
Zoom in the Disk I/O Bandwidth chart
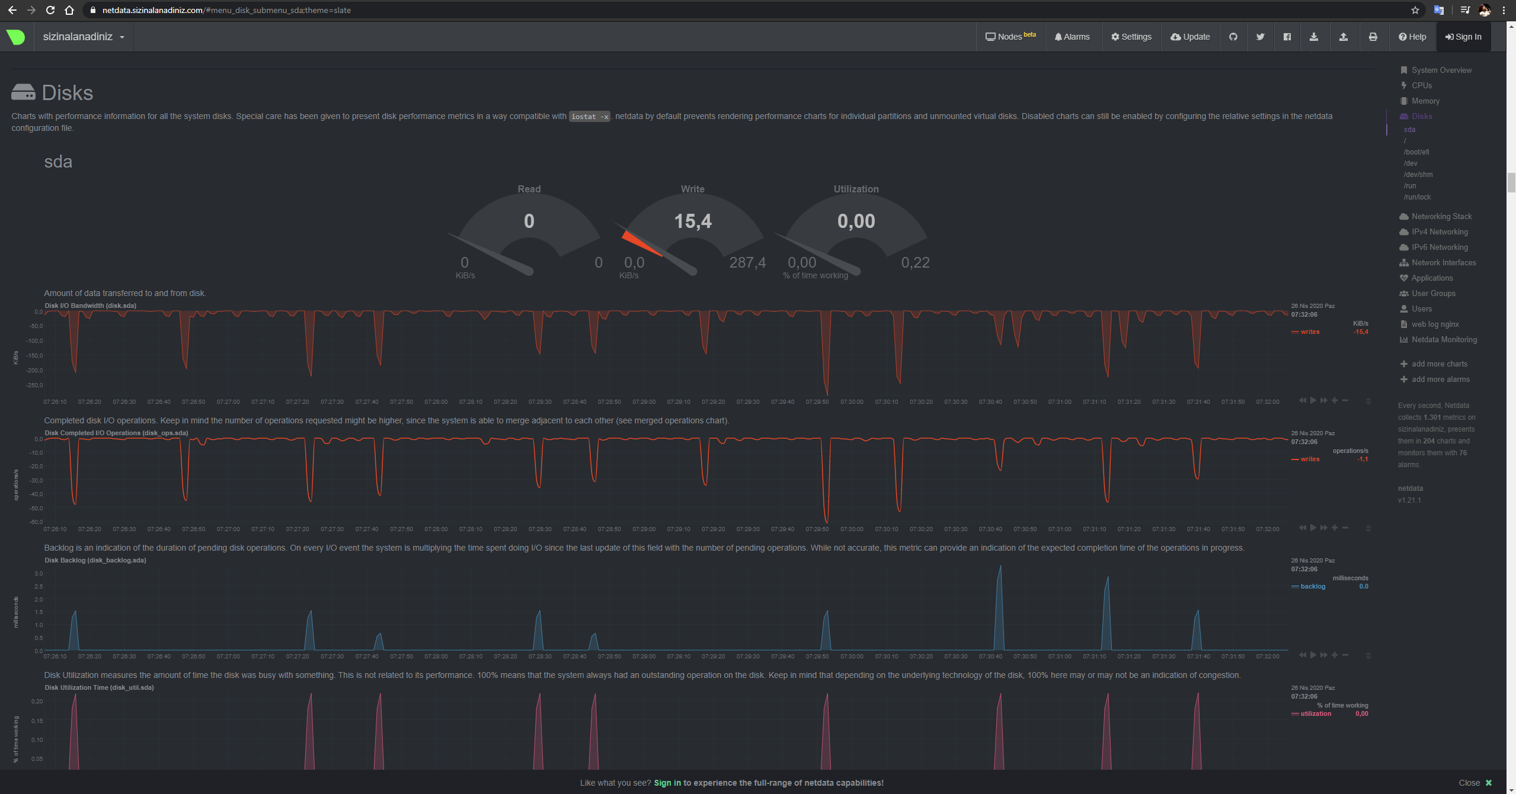[x=1335, y=401]
